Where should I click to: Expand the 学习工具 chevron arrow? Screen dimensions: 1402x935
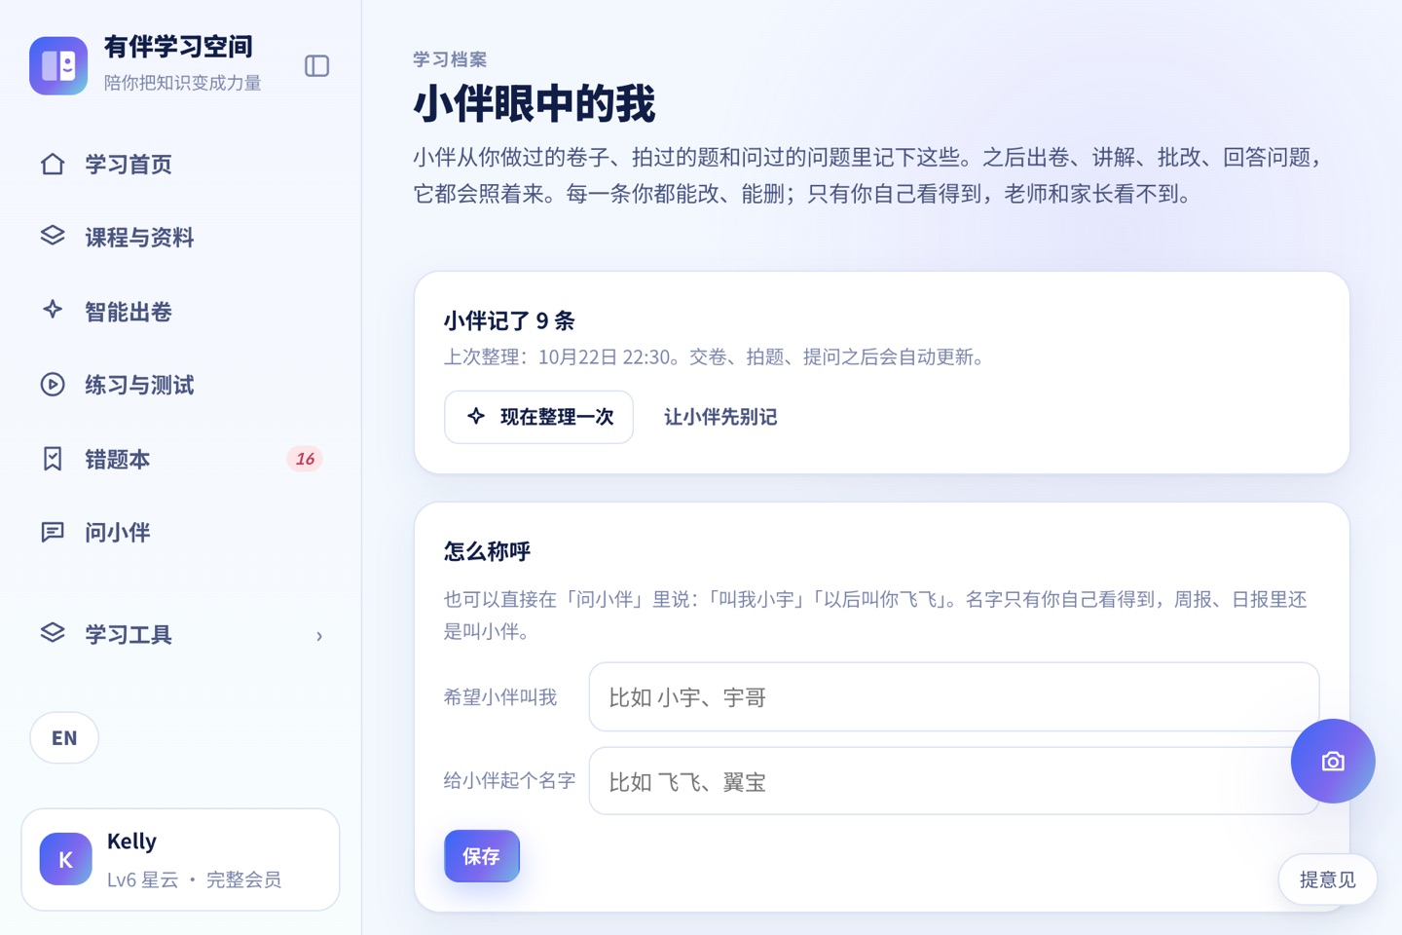(319, 636)
